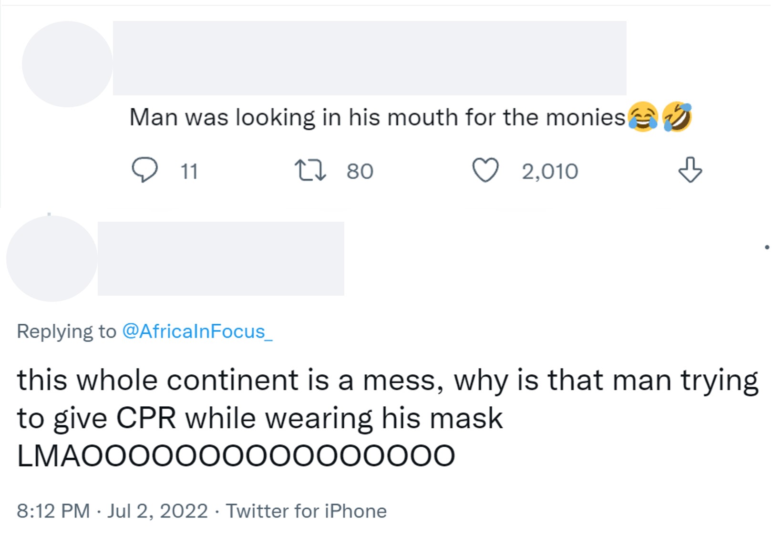Retweet the 'looking in his mouth' tweet
Viewport: 772px width, 535px height.
pos(310,171)
